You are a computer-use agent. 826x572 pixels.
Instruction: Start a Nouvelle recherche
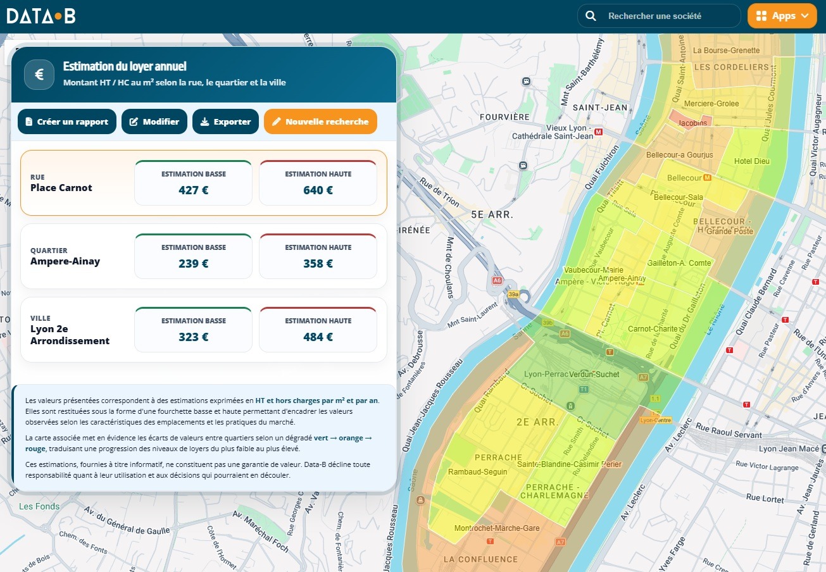tap(320, 121)
